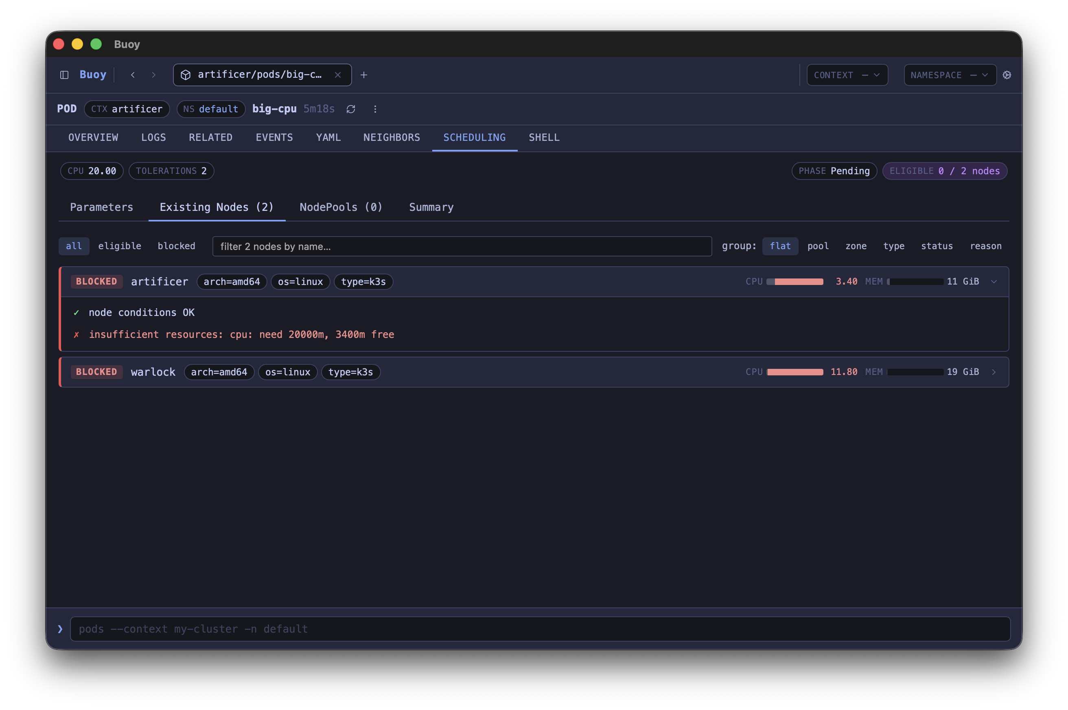Viewport: 1068px width, 710px height.
Task: Click warlock's MEM usage bar
Action: 915,372
